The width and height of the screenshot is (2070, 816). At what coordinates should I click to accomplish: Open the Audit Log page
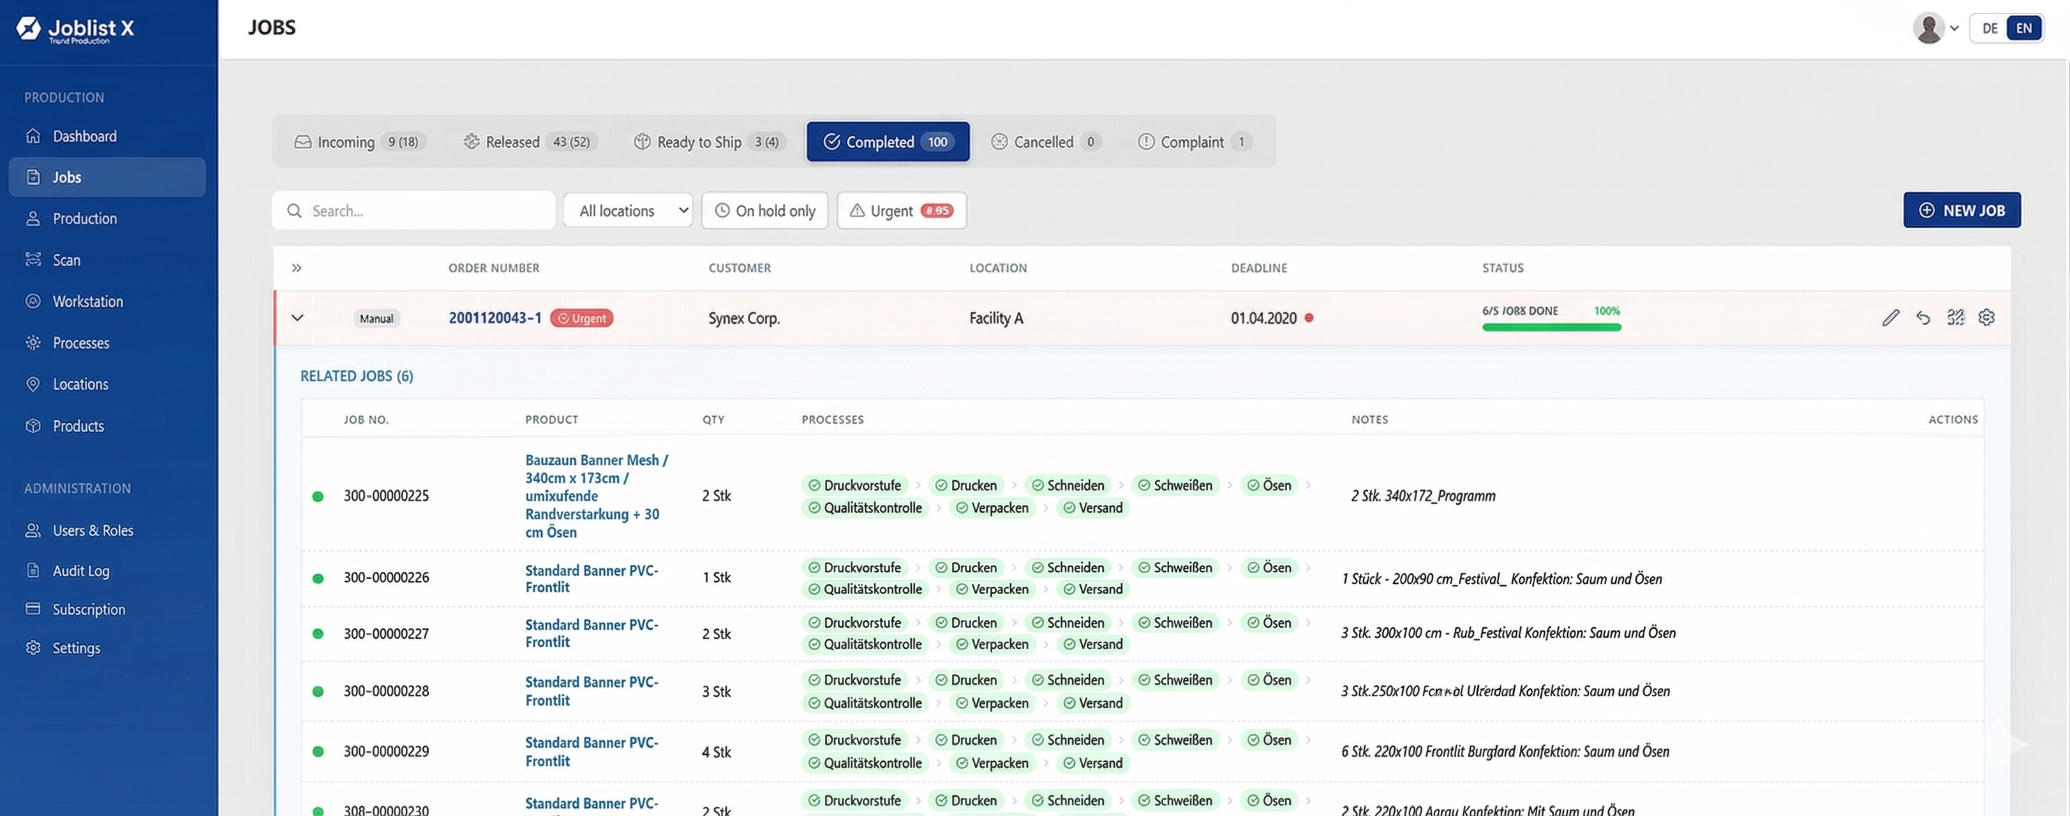point(80,571)
